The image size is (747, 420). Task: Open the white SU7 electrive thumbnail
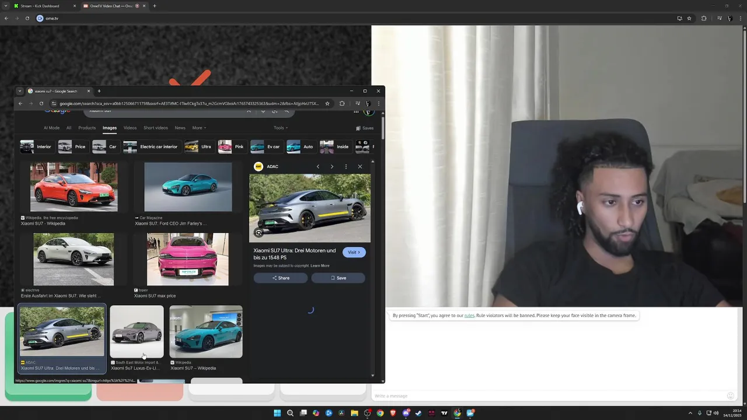(x=74, y=259)
